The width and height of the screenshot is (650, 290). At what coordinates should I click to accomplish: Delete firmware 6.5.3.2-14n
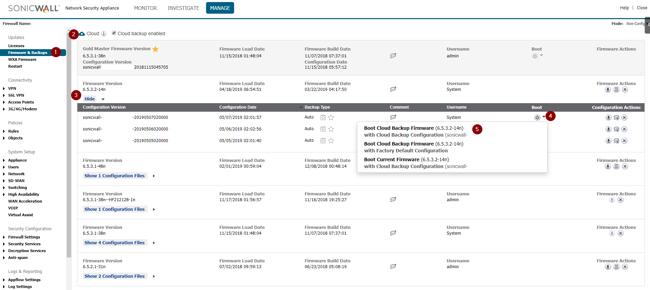click(x=625, y=89)
